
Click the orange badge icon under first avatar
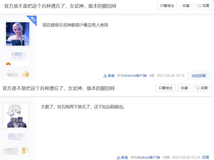8,64
